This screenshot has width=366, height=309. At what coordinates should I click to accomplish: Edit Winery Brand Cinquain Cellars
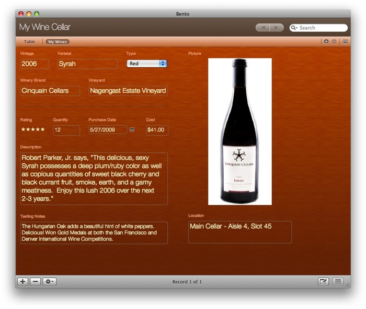tap(50, 91)
